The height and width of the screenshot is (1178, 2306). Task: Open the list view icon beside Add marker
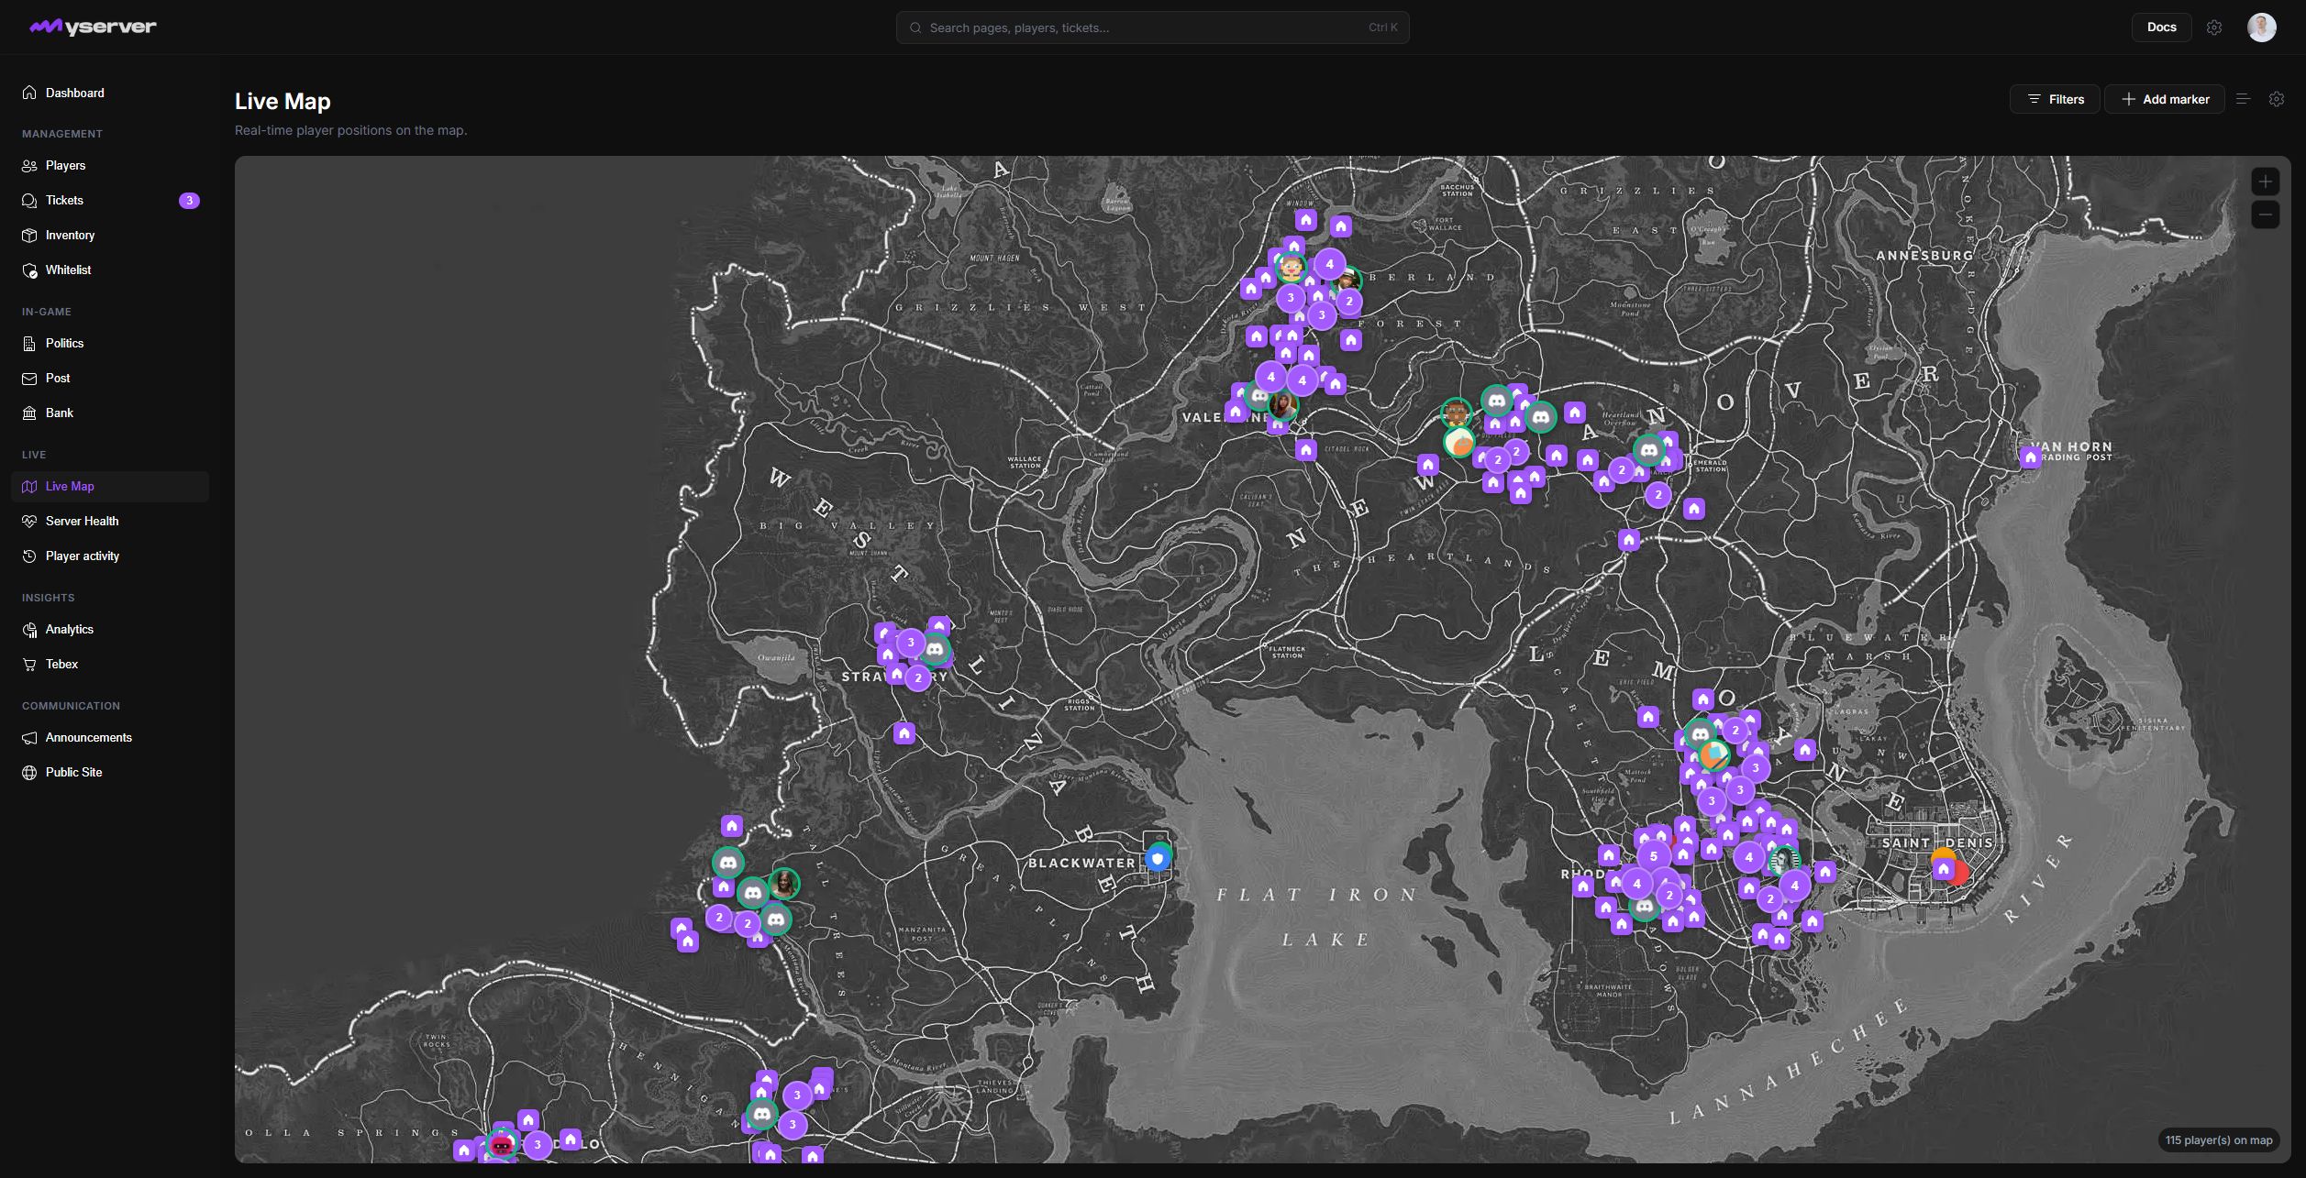[2243, 99]
